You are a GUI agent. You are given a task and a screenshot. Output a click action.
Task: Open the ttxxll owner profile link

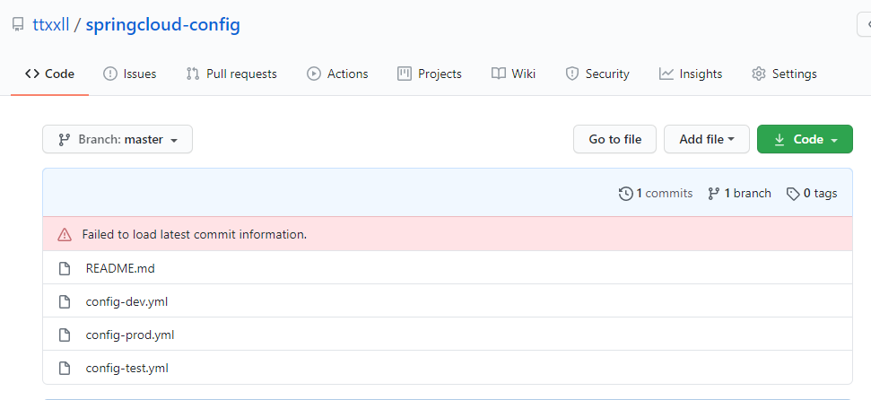[x=51, y=25]
